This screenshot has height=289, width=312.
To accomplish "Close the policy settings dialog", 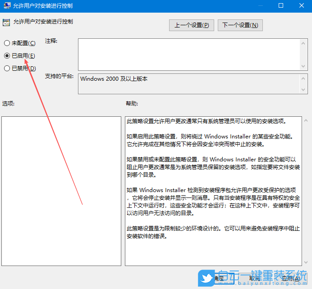I will [302, 5].
